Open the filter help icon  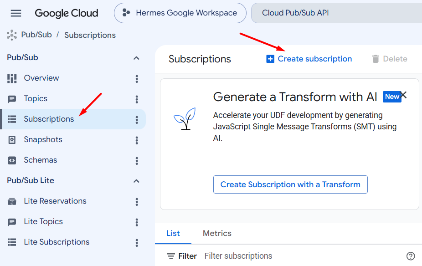[411, 256]
